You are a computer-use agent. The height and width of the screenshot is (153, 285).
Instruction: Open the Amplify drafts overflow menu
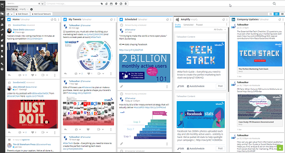tap(226, 24)
